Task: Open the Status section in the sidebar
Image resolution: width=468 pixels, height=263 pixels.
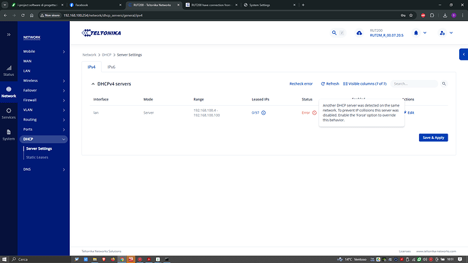Action: click(x=9, y=70)
